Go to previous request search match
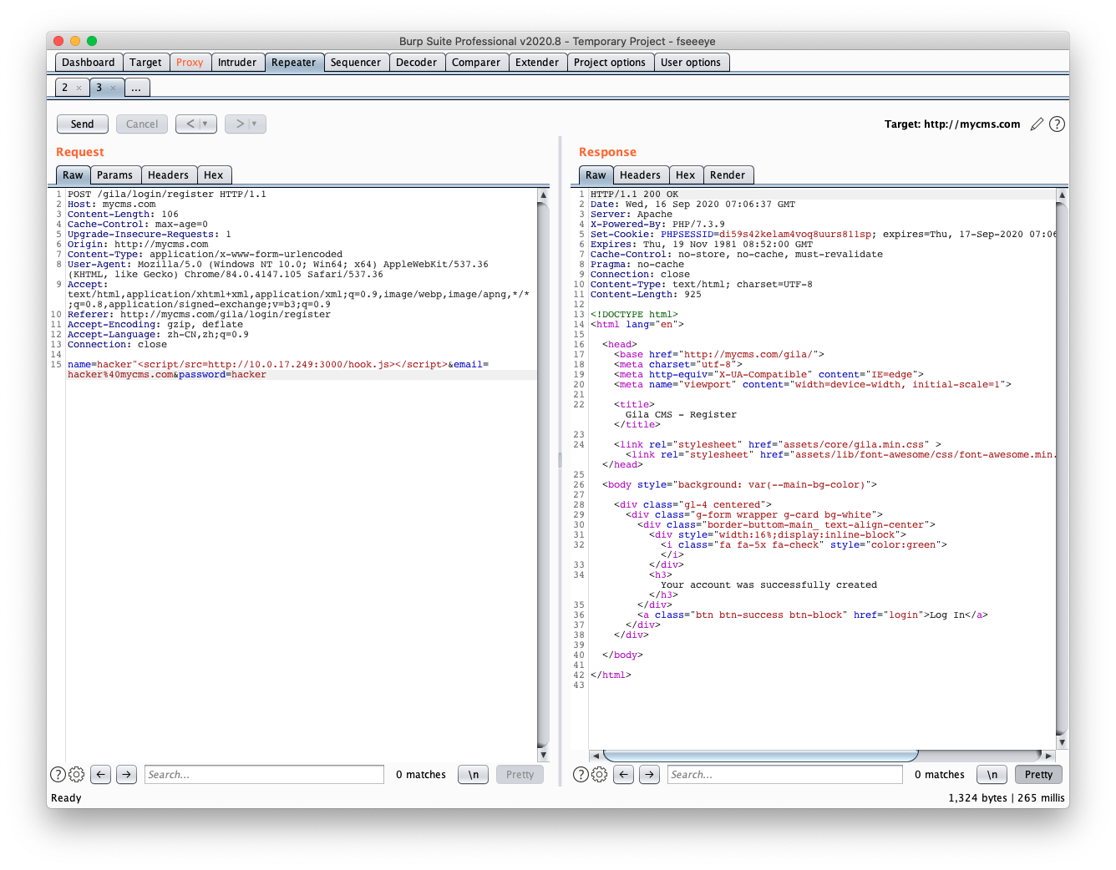1116x870 pixels. click(x=101, y=775)
